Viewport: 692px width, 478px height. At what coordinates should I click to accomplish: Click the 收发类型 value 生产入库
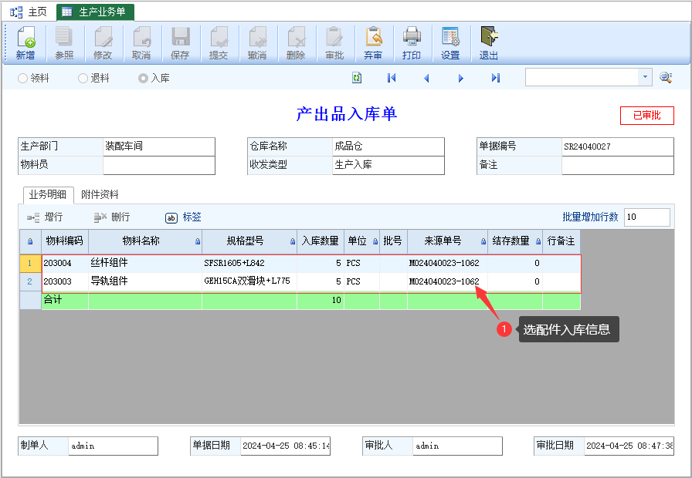click(x=388, y=165)
